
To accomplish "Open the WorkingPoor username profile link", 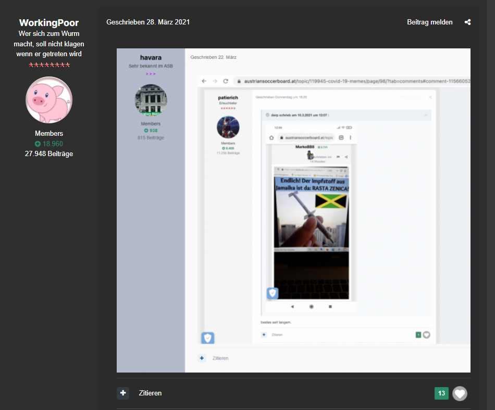I will [x=49, y=23].
